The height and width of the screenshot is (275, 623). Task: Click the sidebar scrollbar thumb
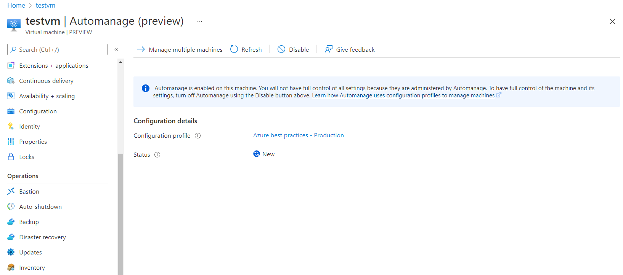pos(120,214)
